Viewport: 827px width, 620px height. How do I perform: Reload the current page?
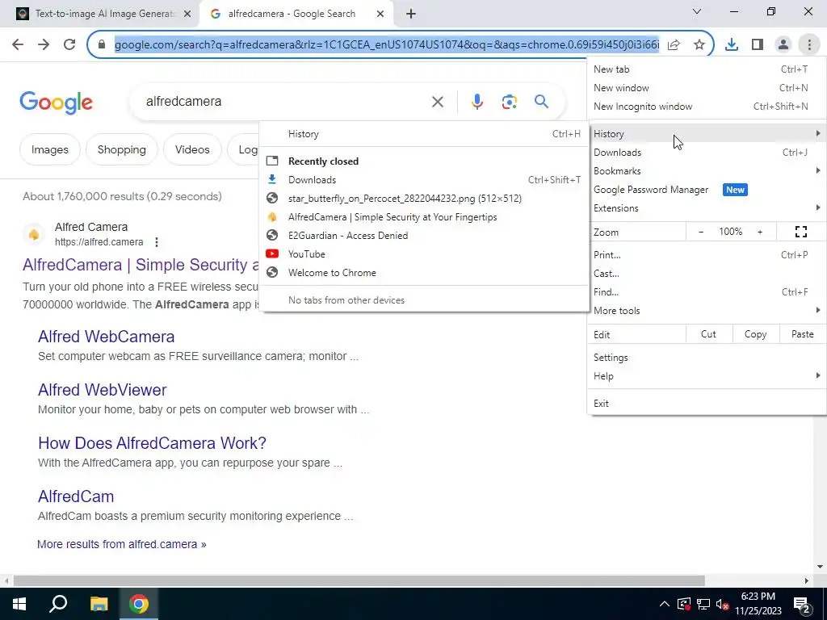click(69, 44)
